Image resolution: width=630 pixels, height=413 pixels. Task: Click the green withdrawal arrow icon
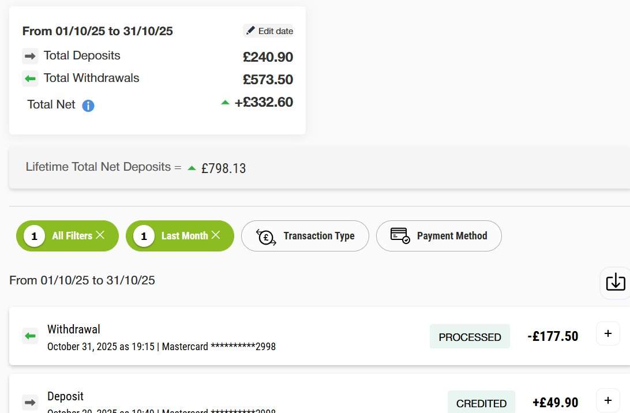30,335
